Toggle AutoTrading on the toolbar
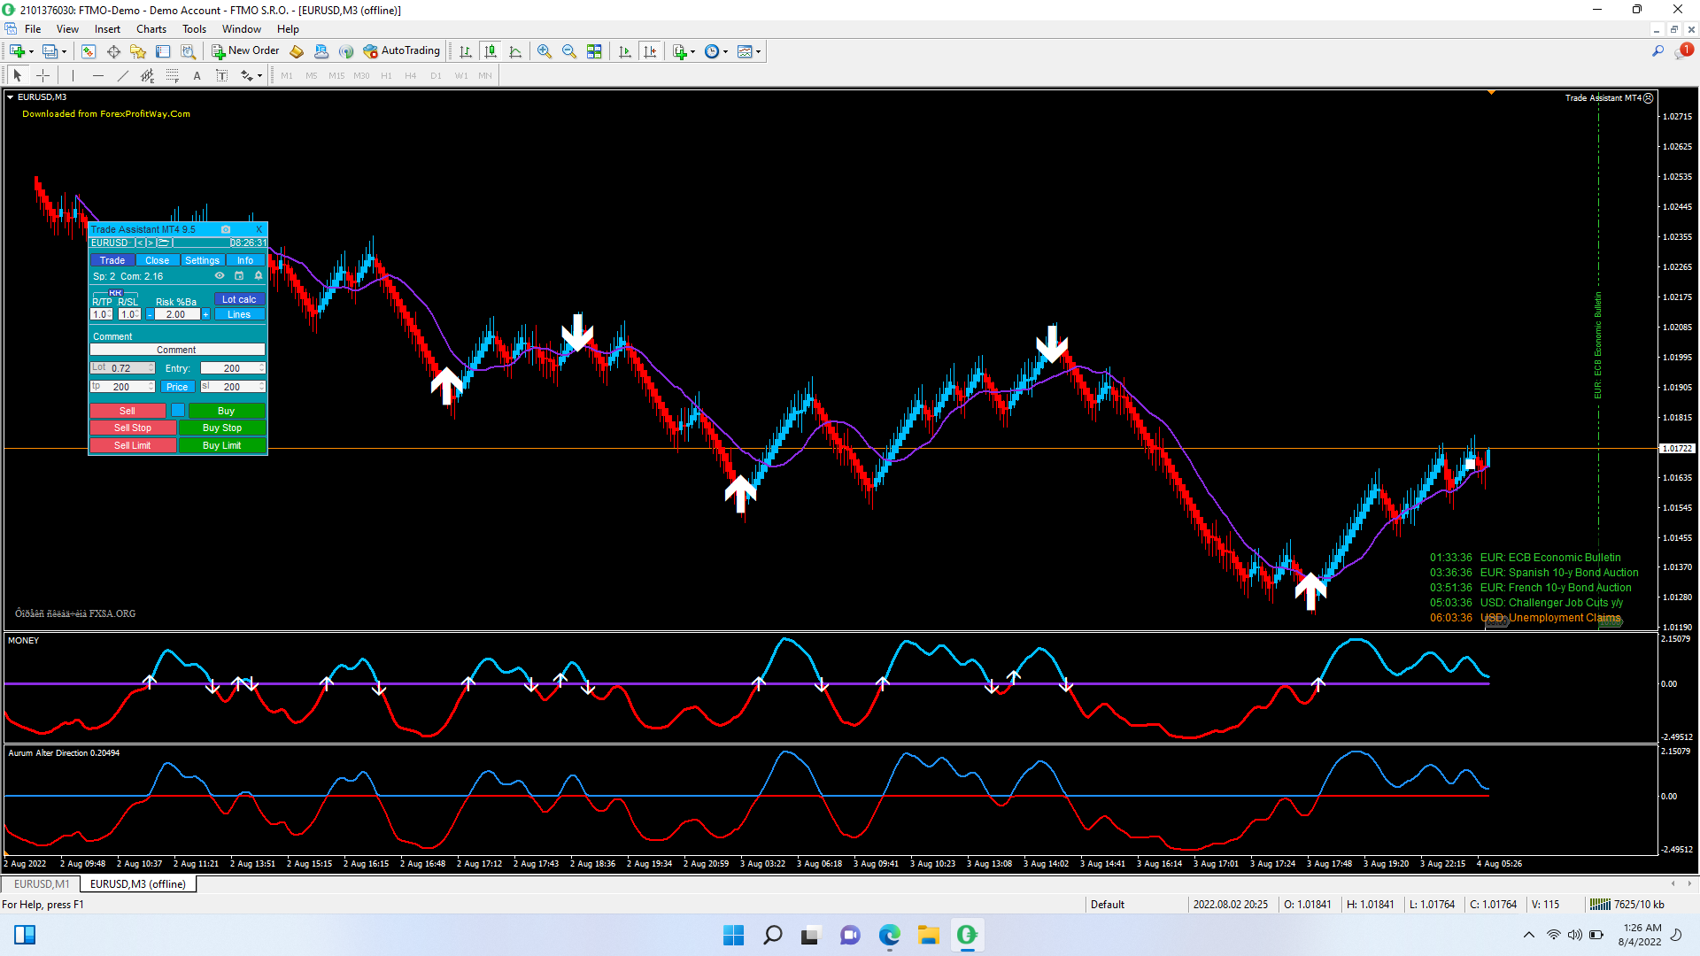The image size is (1700, 956). coord(401,51)
